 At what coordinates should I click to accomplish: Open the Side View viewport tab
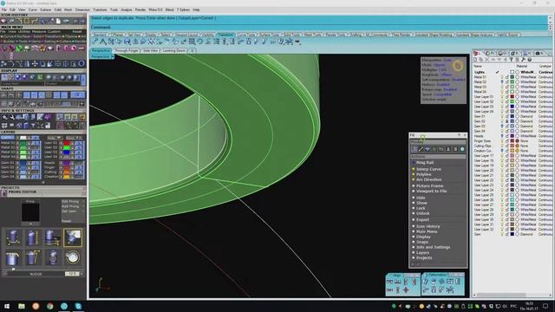tap(150, 50)
